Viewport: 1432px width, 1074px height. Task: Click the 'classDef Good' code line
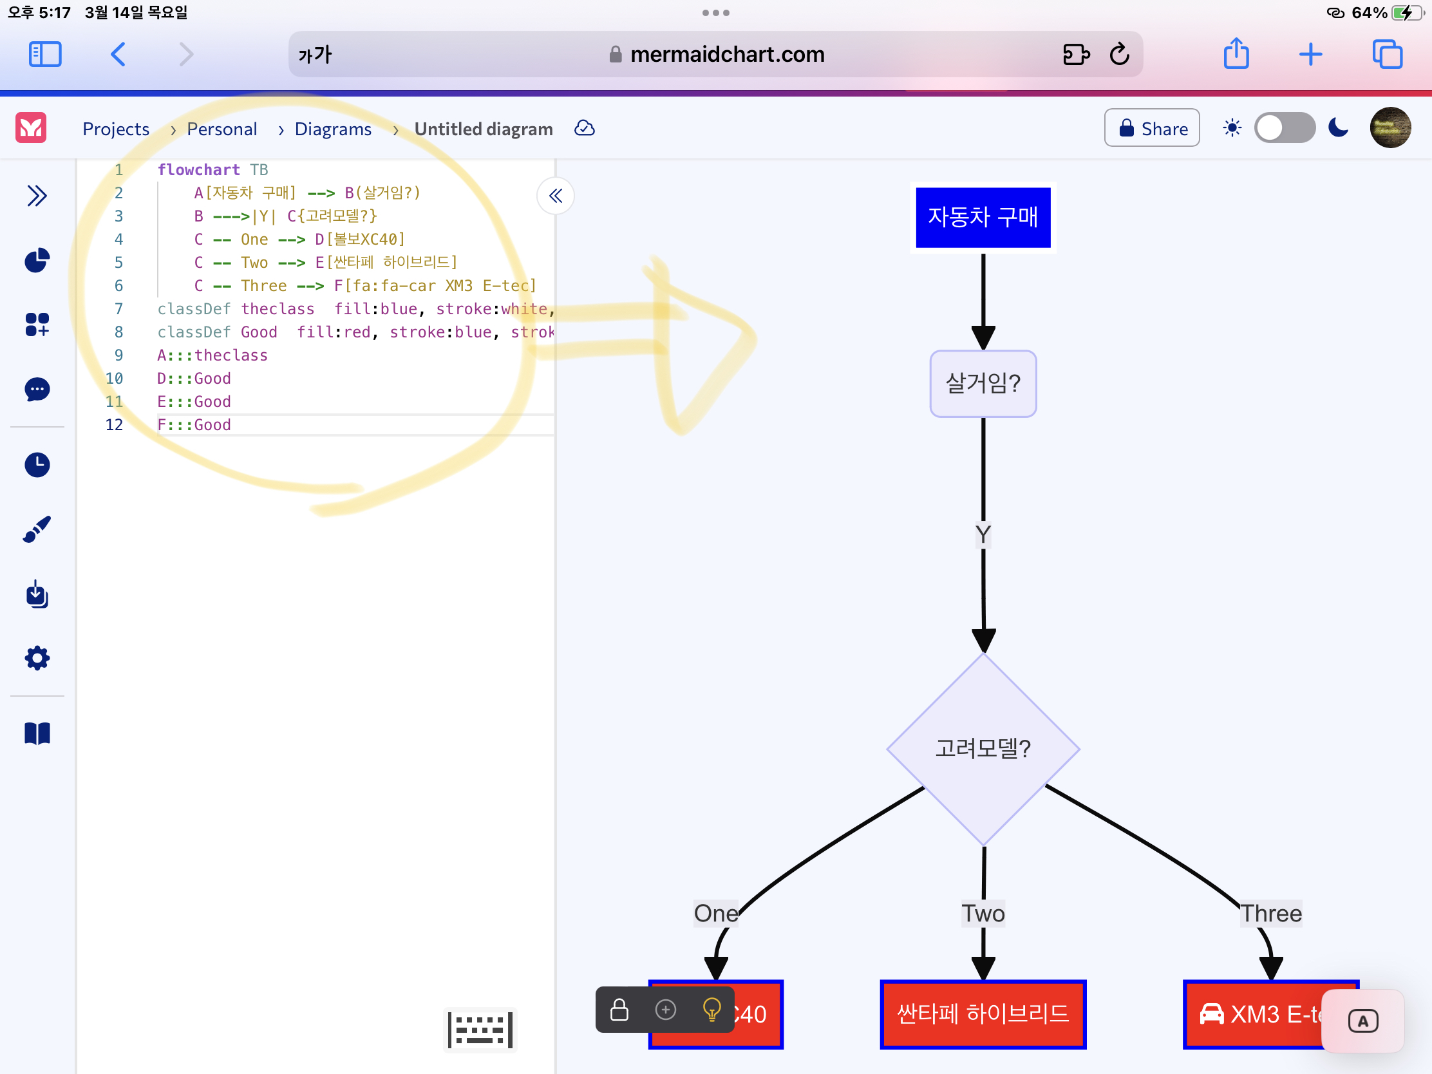tap(355, 332)
